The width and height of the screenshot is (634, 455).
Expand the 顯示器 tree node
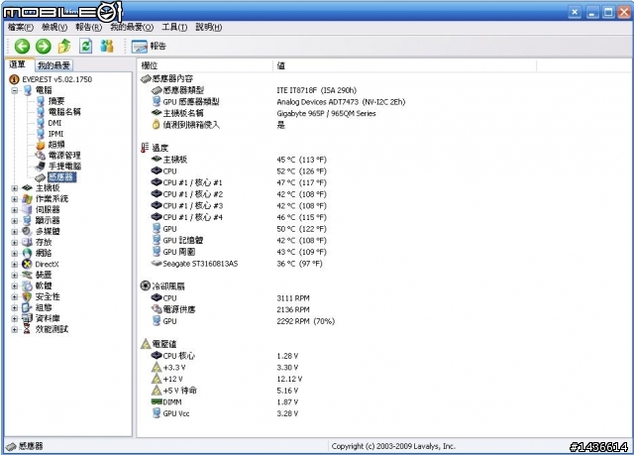[x=15, y=221]
